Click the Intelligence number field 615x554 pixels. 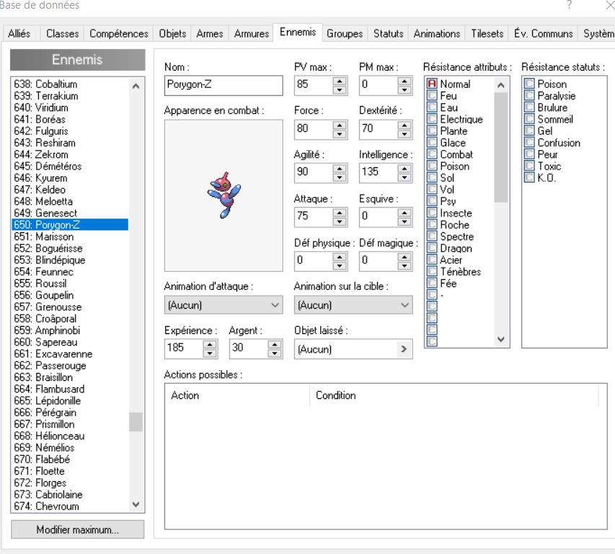click(379, 172)
